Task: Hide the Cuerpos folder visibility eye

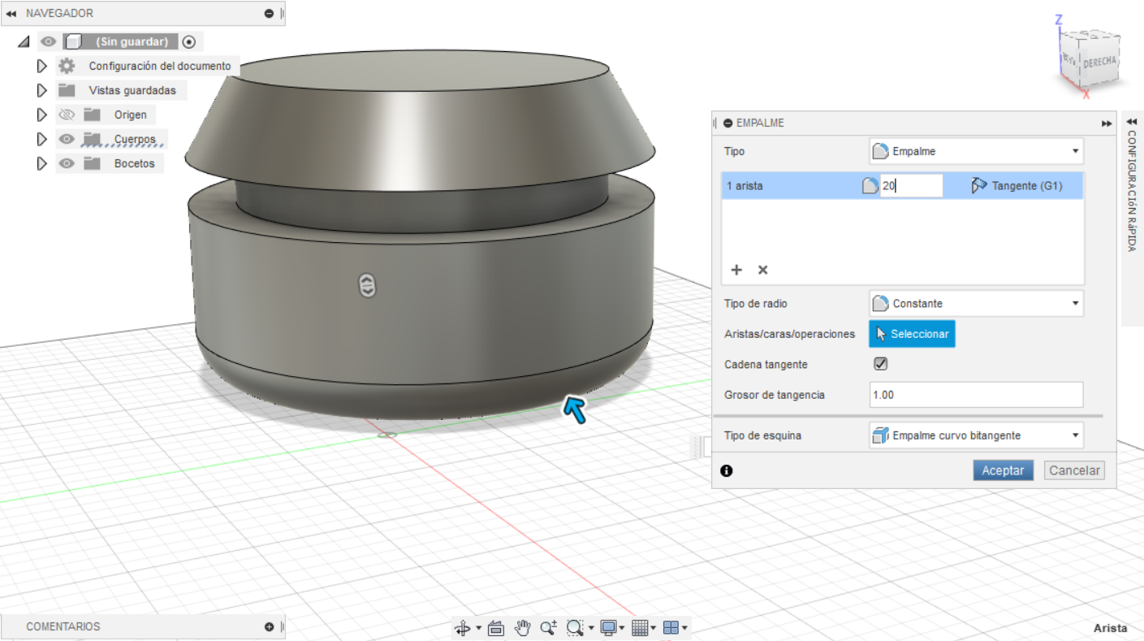Action: (x=67, y=139)
